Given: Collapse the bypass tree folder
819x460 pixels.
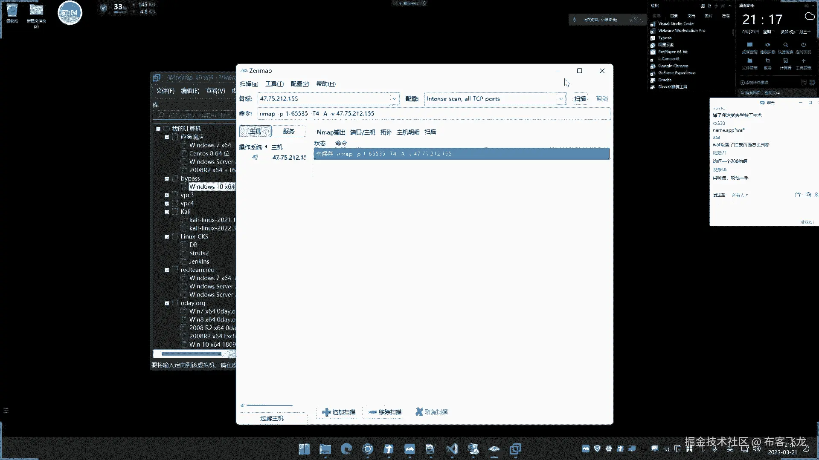Looking at the screenshot, I should point(167,178).
